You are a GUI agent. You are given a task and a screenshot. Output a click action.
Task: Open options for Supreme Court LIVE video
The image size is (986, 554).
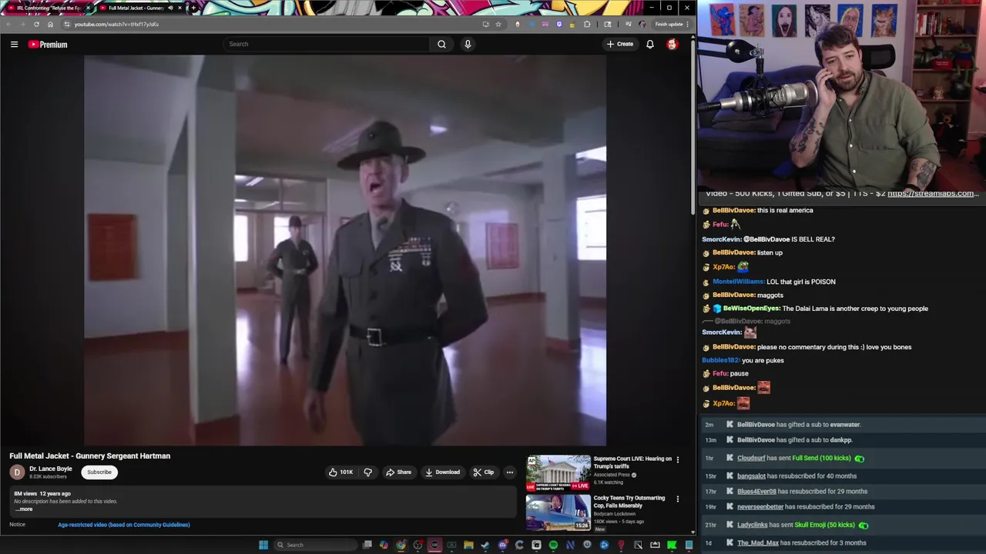pyautogui.click(x=678, y=459)
